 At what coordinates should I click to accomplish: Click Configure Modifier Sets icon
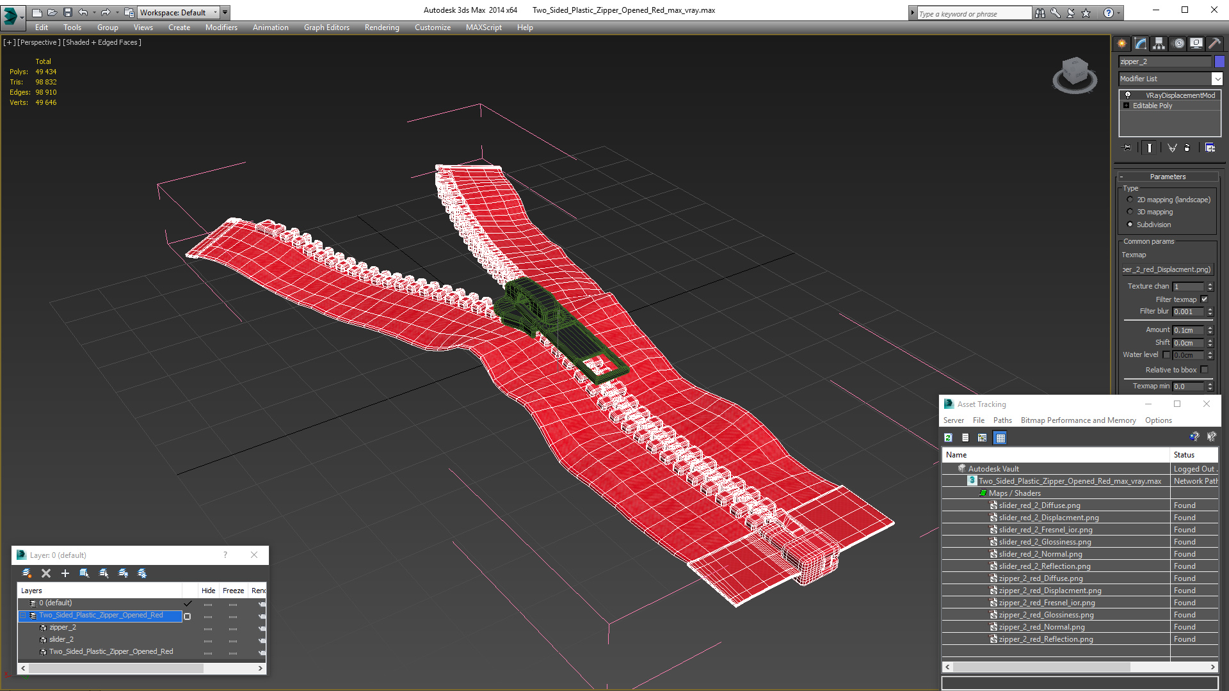click(x=1210, y=148)
